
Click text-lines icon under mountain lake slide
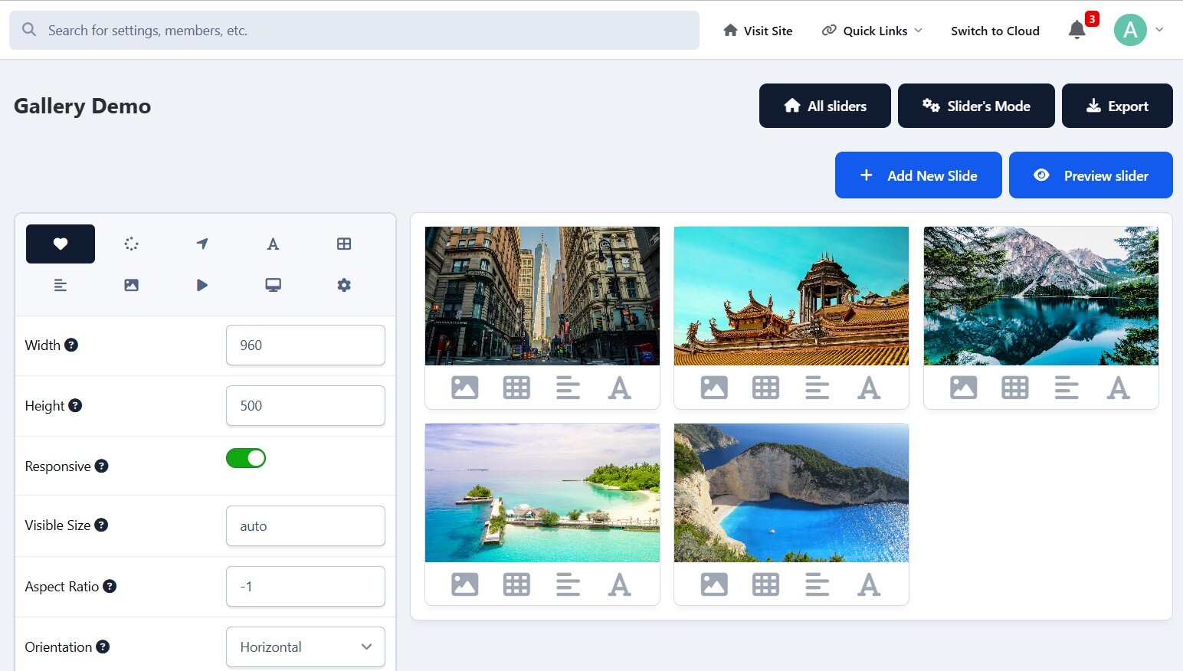(1067, 388)
